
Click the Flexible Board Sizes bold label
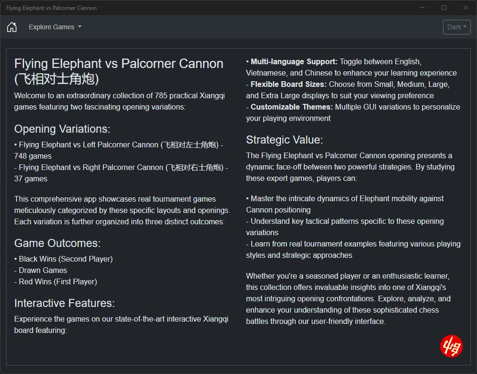pyautogui.click(x=289, y=84)
